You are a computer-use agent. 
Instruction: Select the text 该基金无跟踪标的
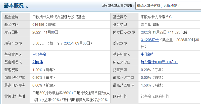point(155,96)
